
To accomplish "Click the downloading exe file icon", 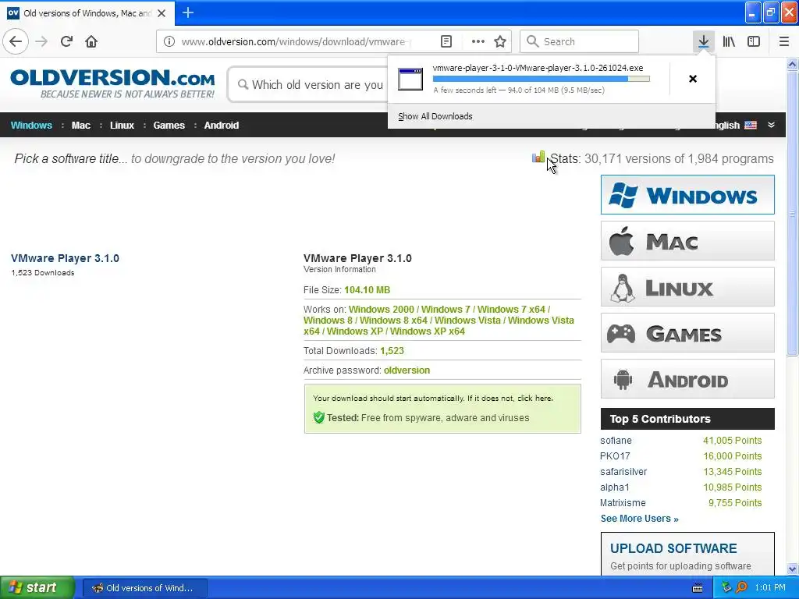I will [410, 79].
